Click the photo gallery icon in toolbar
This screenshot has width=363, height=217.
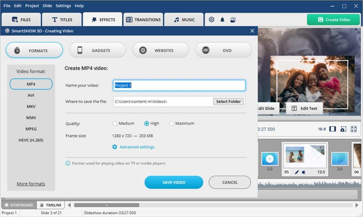[x=233, y=20]
